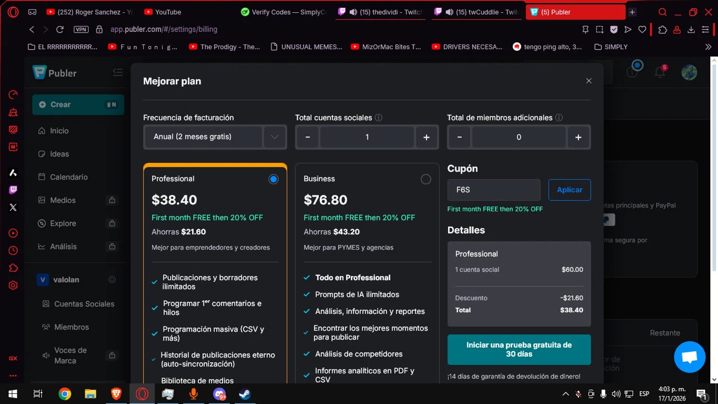Screen dimensions: 718x404
Task: Switch to the thedividi Twitch tab
Action: point(381,12)
